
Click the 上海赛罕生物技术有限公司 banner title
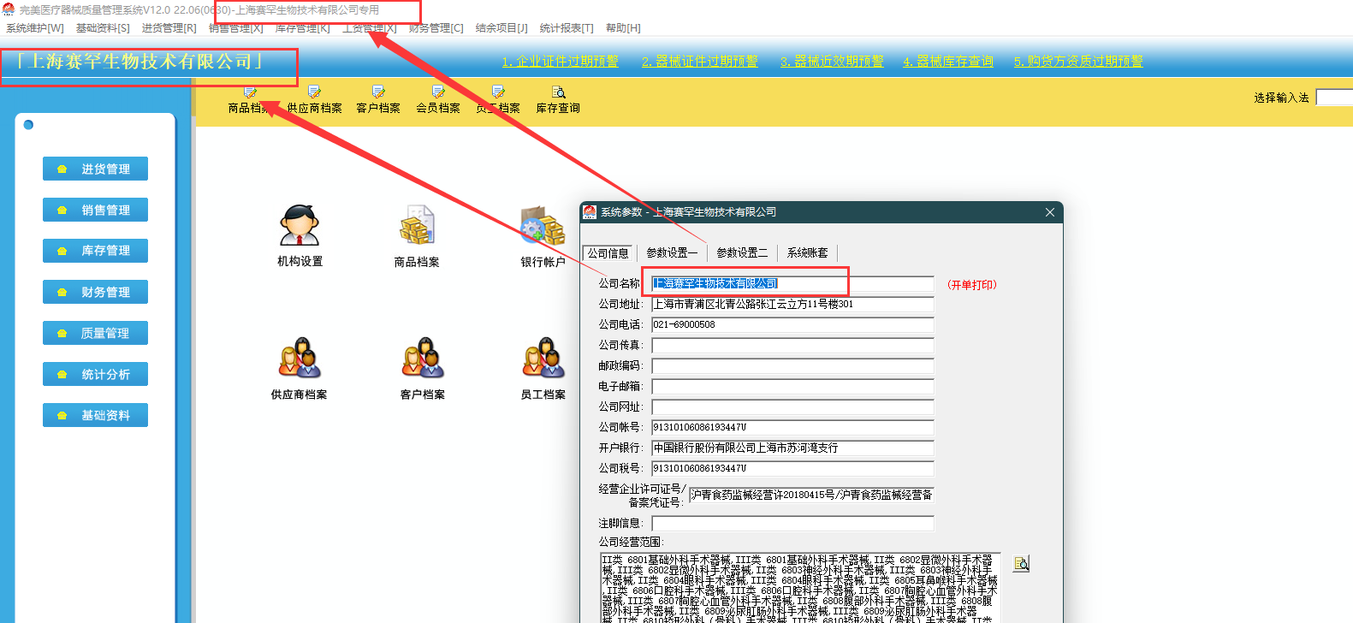point(139,62)
